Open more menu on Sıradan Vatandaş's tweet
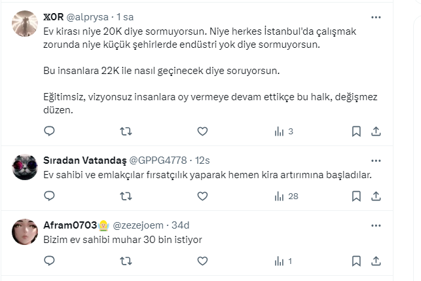The image size is (421, 281). [x=376, y=160]
